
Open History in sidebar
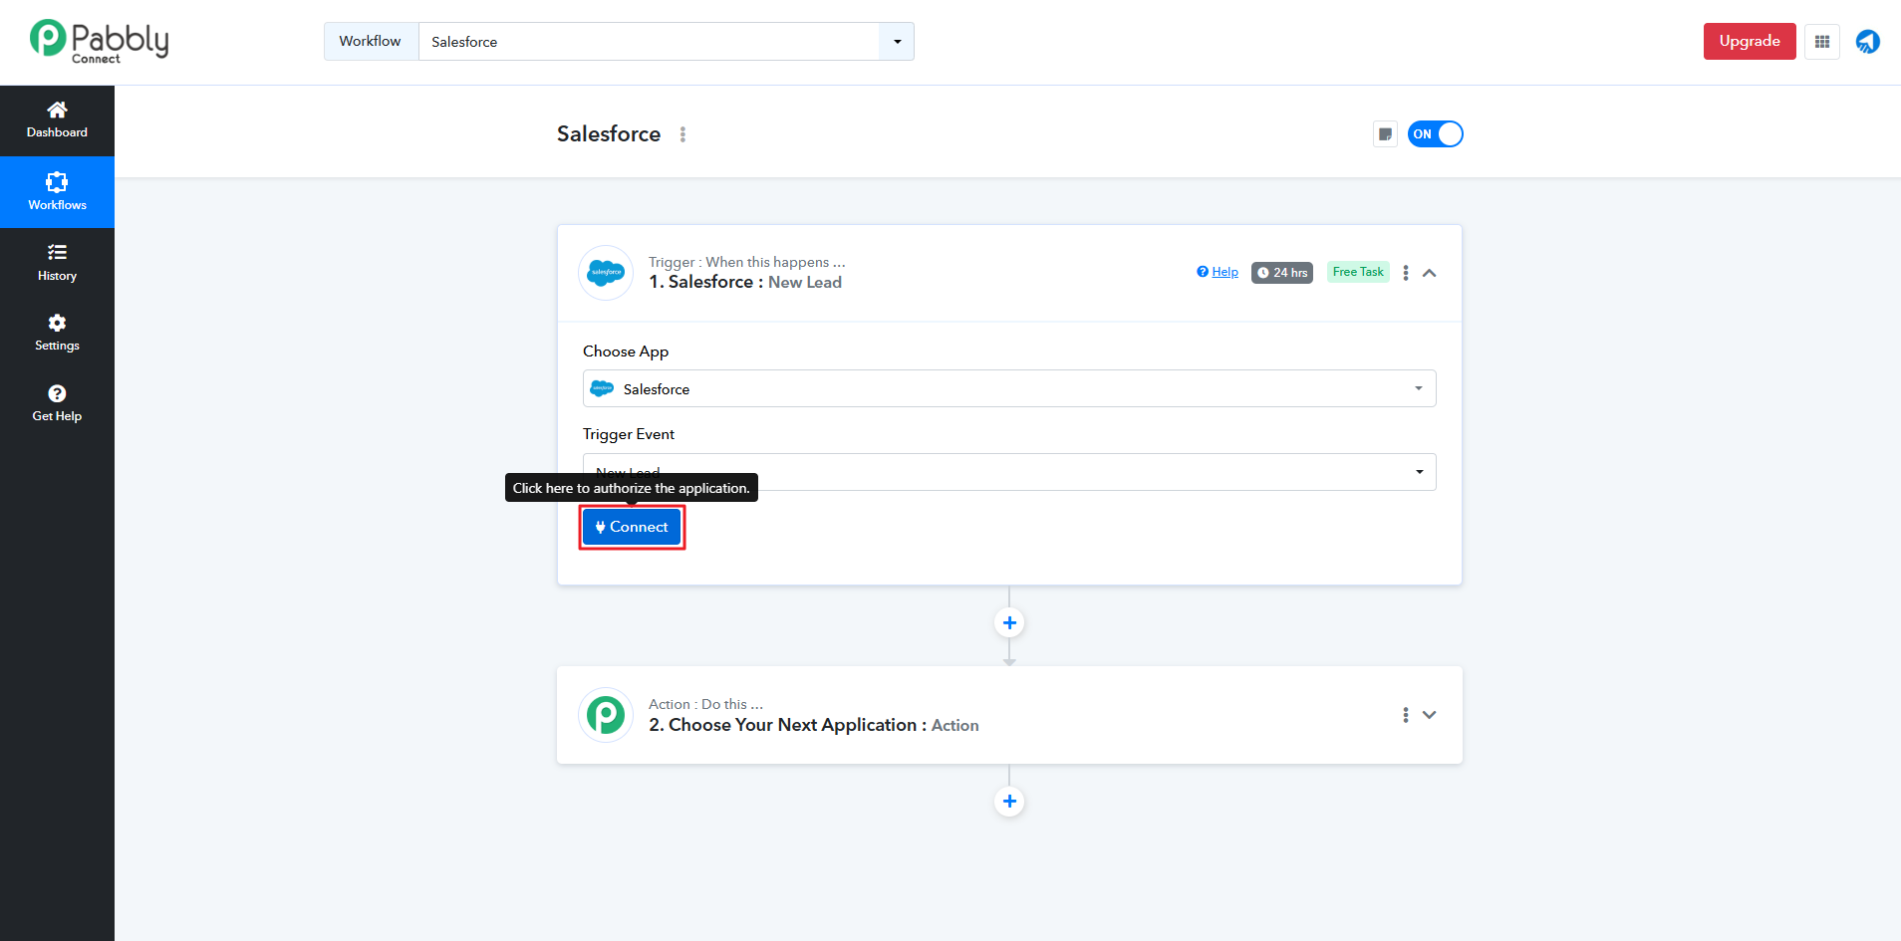[57, 263]
